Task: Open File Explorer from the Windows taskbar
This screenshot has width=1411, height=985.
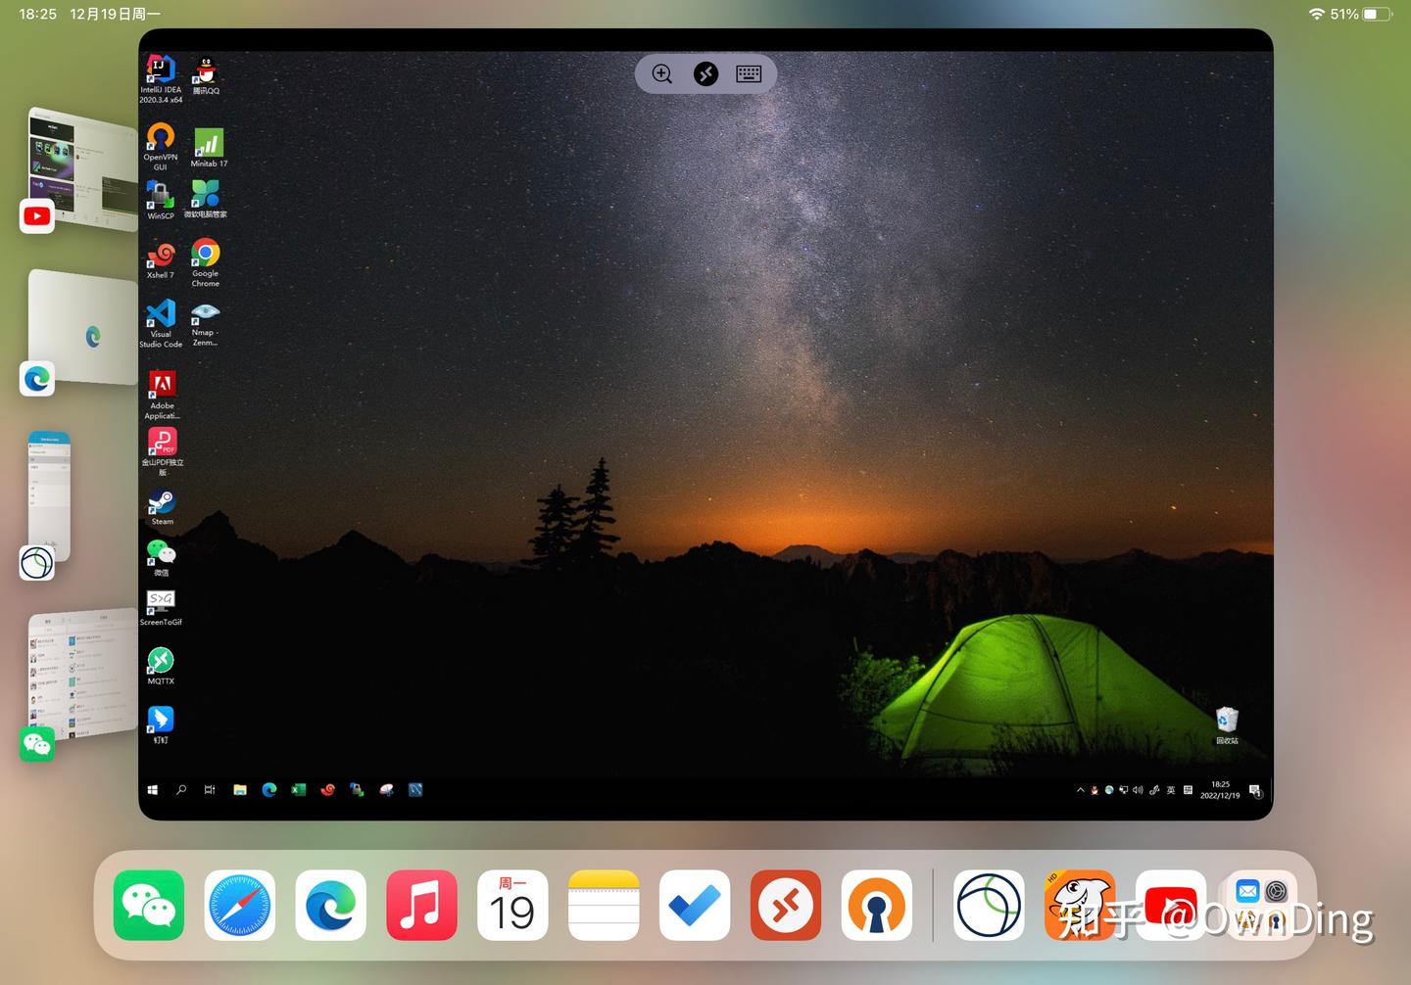Action: pyautogui.click(x=240, y=790)
